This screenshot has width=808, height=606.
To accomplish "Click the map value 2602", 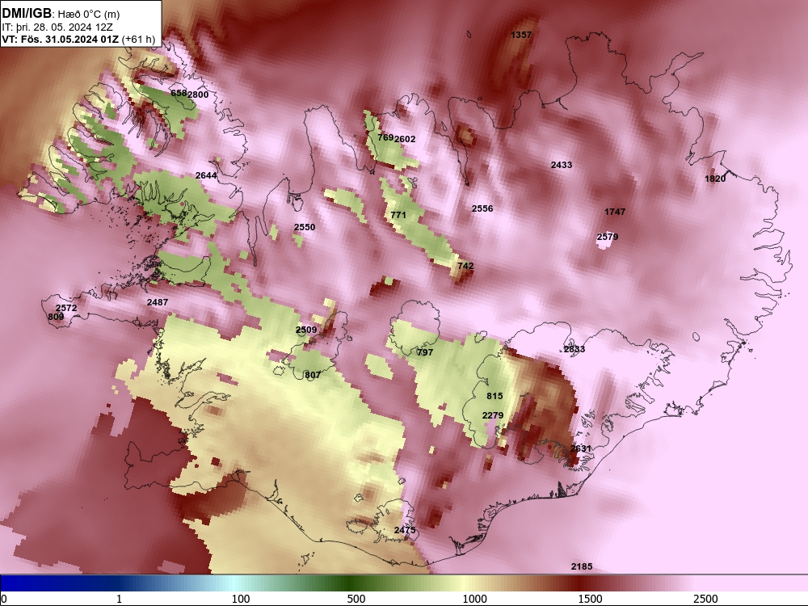I will coord(405,139).
